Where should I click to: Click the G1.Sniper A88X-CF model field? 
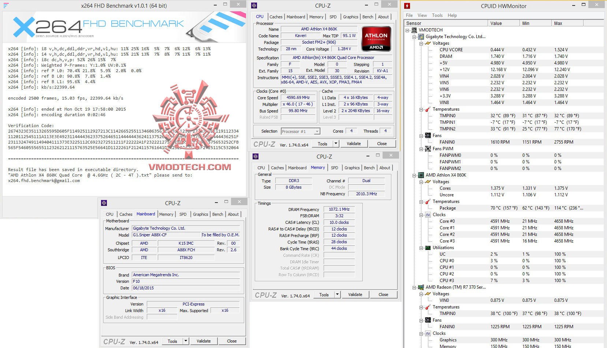click(x=166, y=235)
